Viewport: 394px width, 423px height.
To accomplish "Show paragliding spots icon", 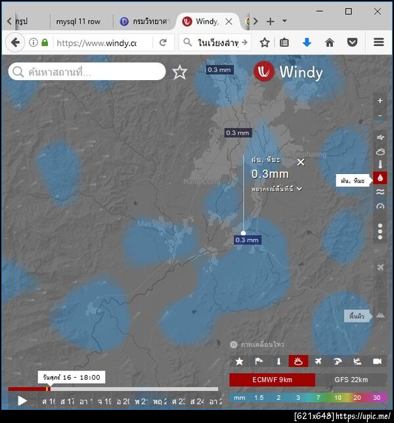I will coord(338,361).
